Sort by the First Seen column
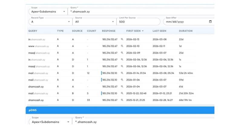The width and height of the screenshot is (227, 125). point(135,31)
